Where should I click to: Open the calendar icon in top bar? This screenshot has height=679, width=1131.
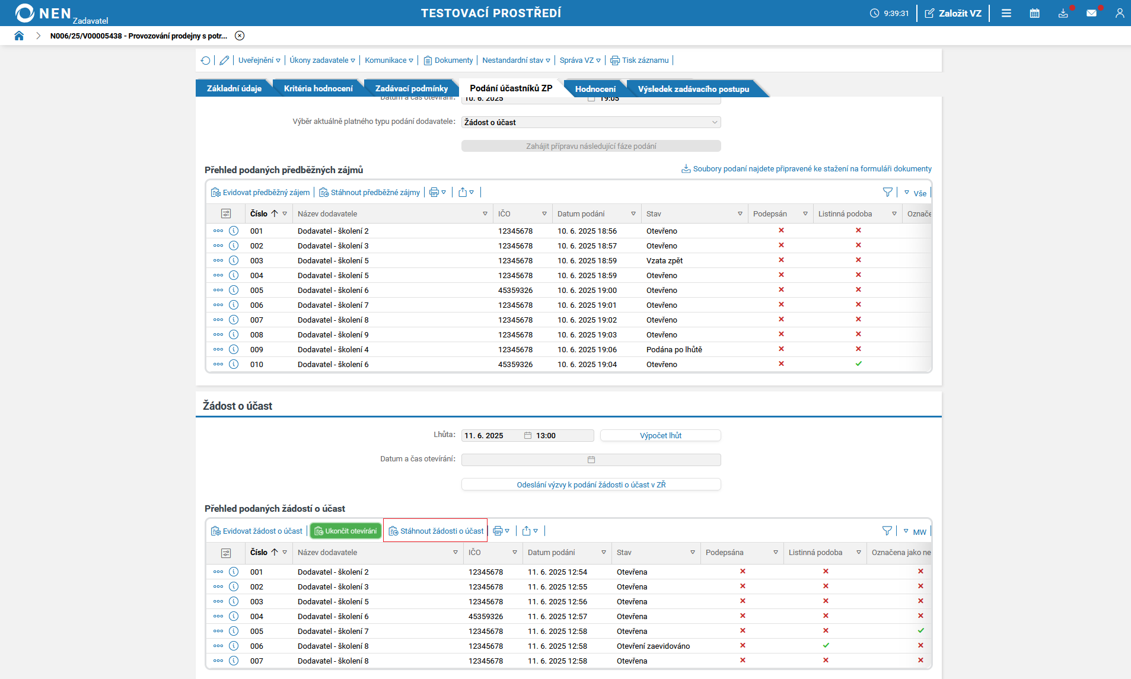(1034, 13)
